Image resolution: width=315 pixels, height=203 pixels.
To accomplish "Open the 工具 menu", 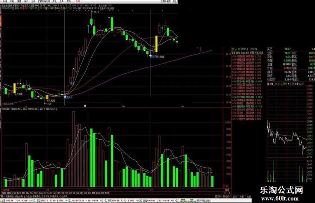I will pyautogui.click(x=61, y=1).
